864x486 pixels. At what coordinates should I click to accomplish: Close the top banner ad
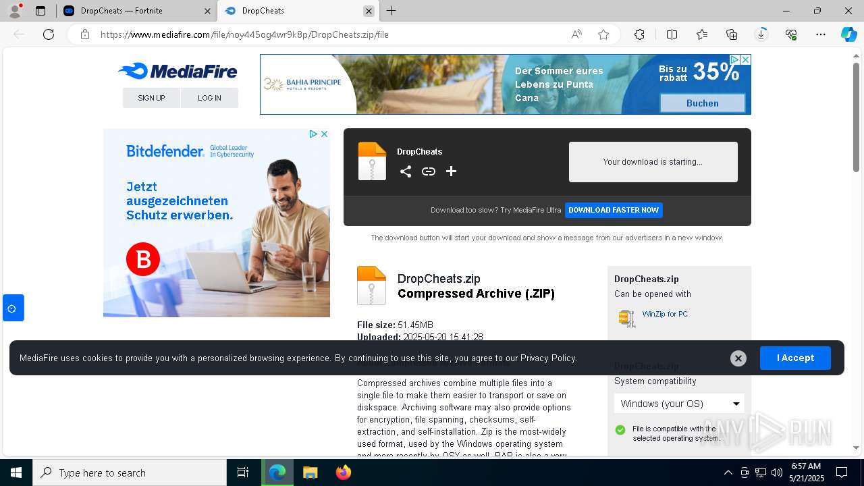[x=746, y=59]
